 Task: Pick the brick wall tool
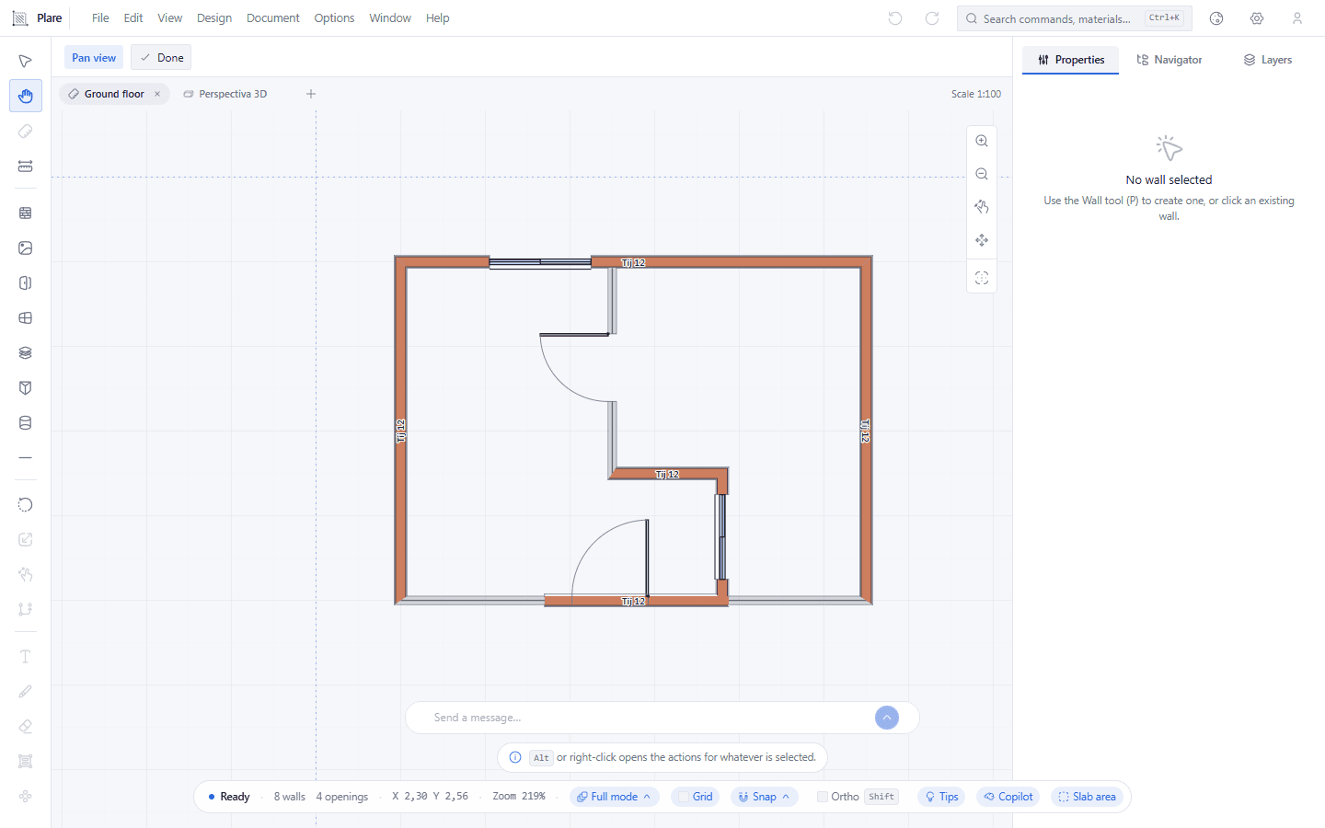pyautogui.click(x=26, y=213)
